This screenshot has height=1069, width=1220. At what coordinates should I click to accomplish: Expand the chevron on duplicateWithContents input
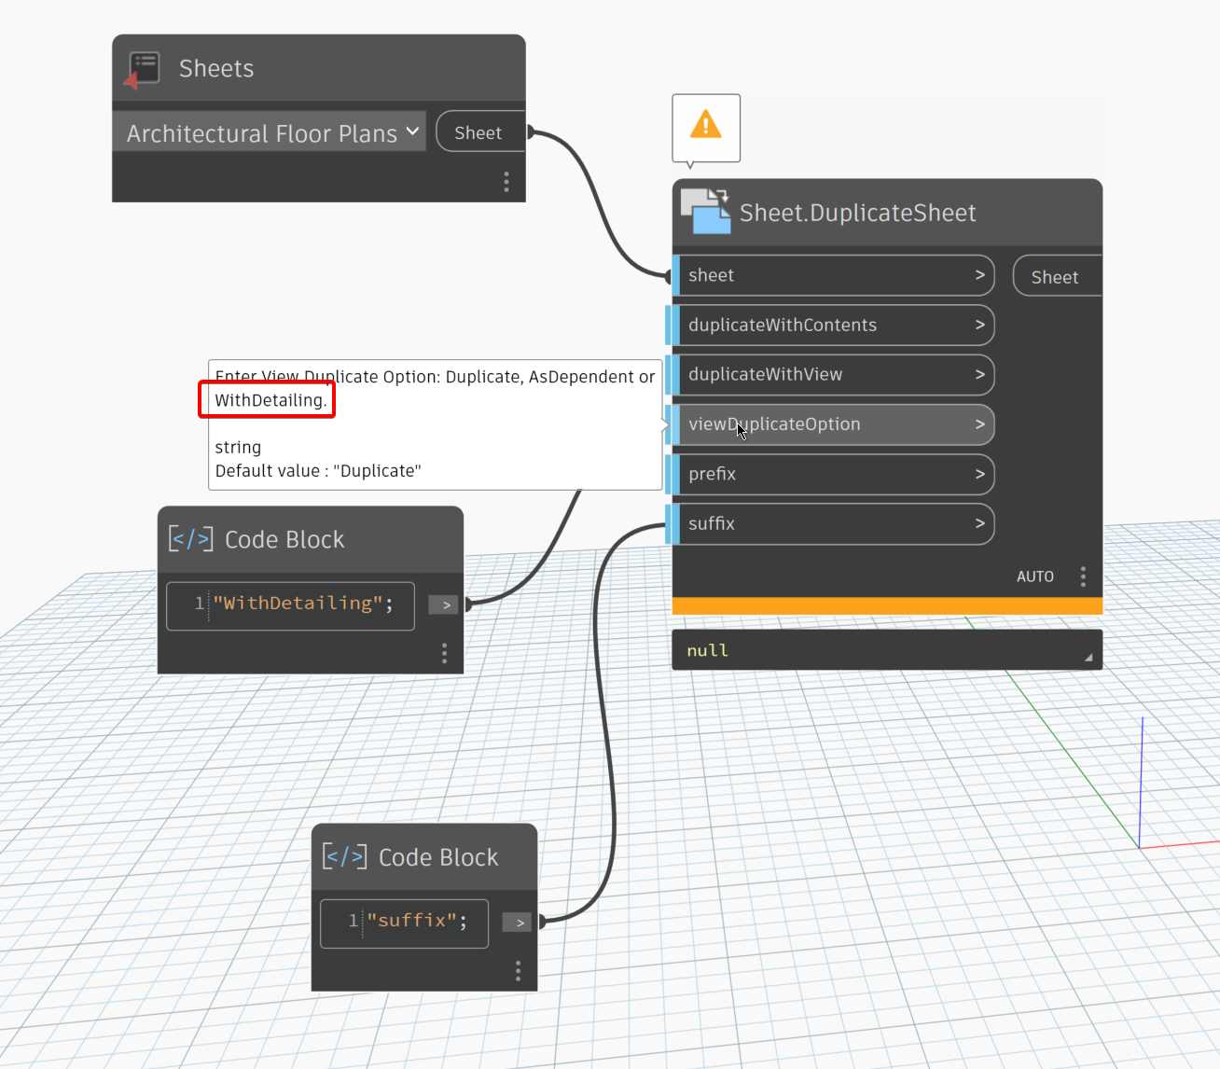[979, 325]
